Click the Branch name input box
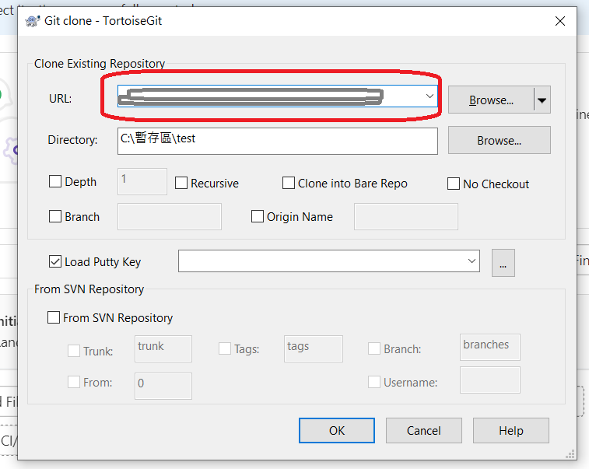The height and width of the screenshot is (469, 589). tap(170, 217)
